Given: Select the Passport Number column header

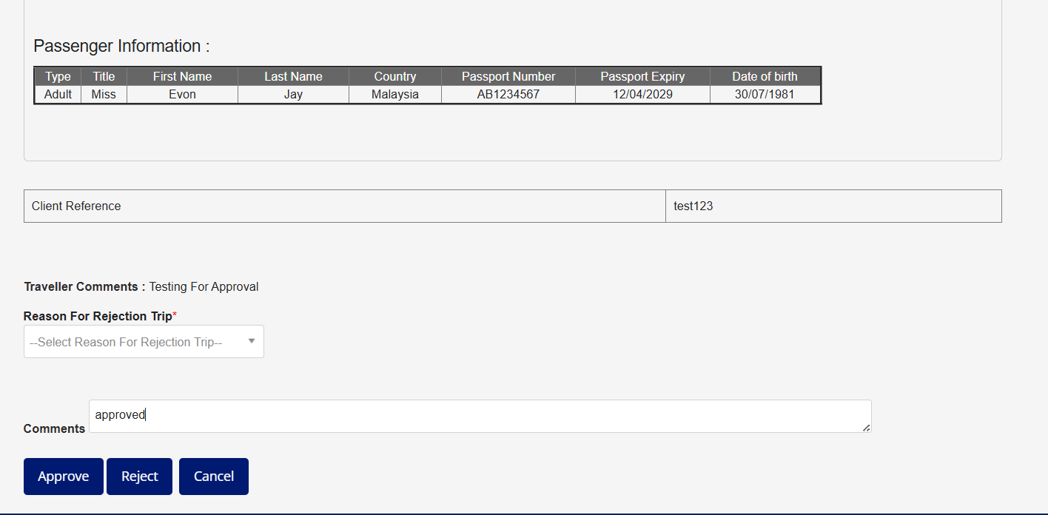Looking at the screenshot, I should click(508, 76).
